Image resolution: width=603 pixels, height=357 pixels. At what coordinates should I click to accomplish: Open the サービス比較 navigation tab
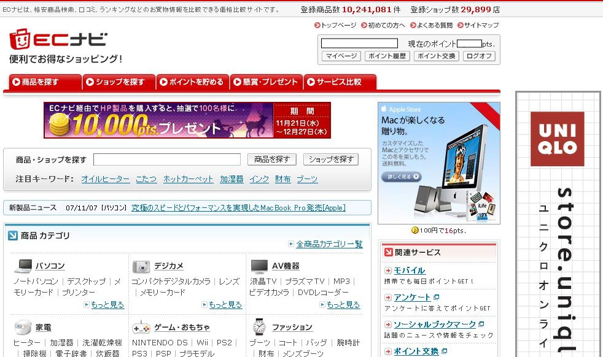pyautogui.click(x=340, y=82)
